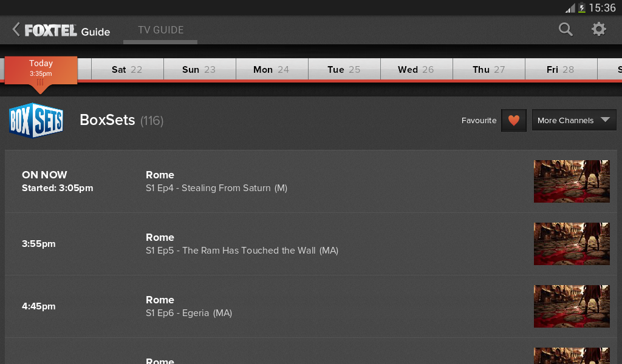This screenshot has height=364, width=622.
Task: Open search in the Foxtel Guide
Action: pos(565,29)
